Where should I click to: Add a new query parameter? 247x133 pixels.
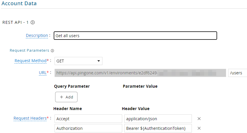coord(66,97)
